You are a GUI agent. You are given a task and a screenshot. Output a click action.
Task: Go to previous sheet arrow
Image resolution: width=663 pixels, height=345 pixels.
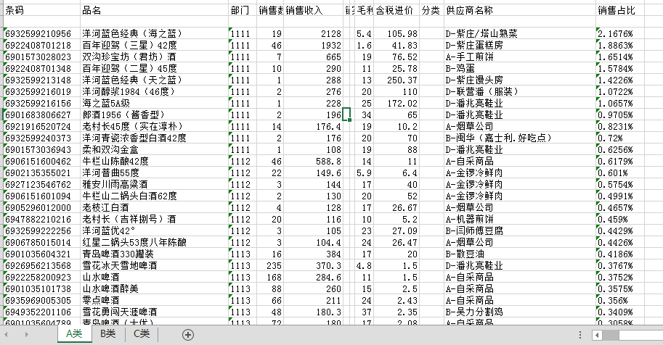(7, 334)
